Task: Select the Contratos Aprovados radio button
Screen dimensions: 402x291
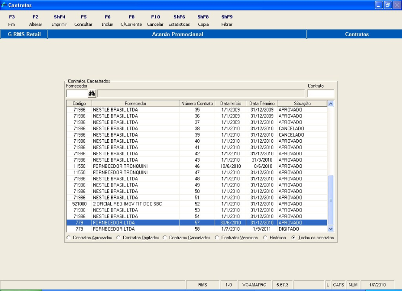Action: [69, 238]
